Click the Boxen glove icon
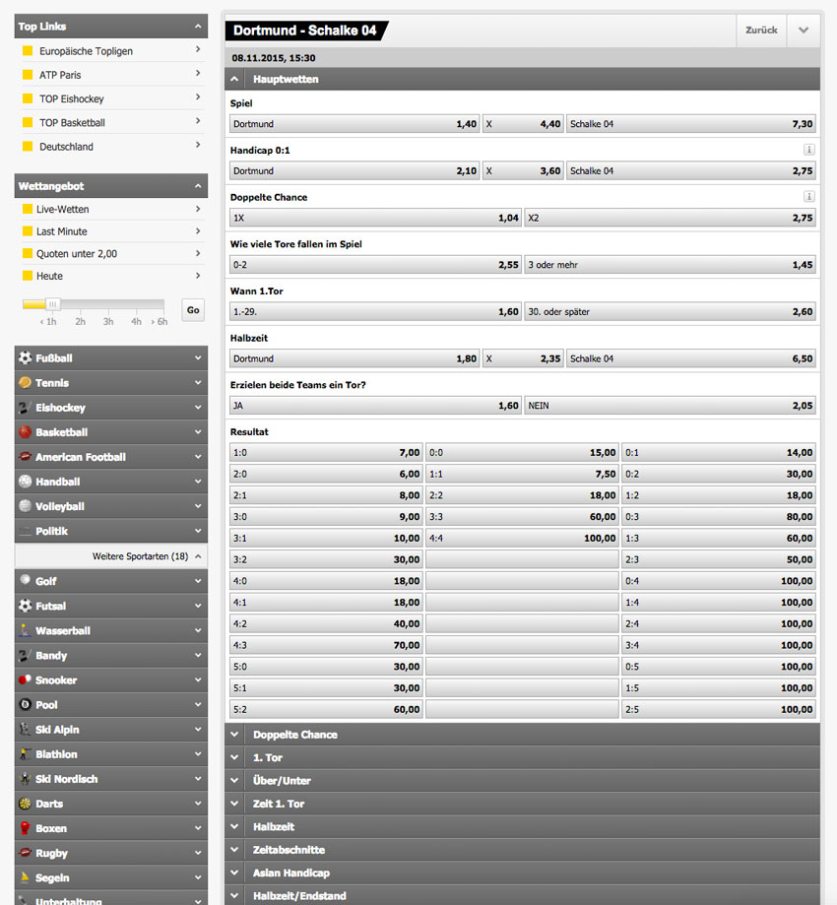The image size is (837, 905). (25, 828)
